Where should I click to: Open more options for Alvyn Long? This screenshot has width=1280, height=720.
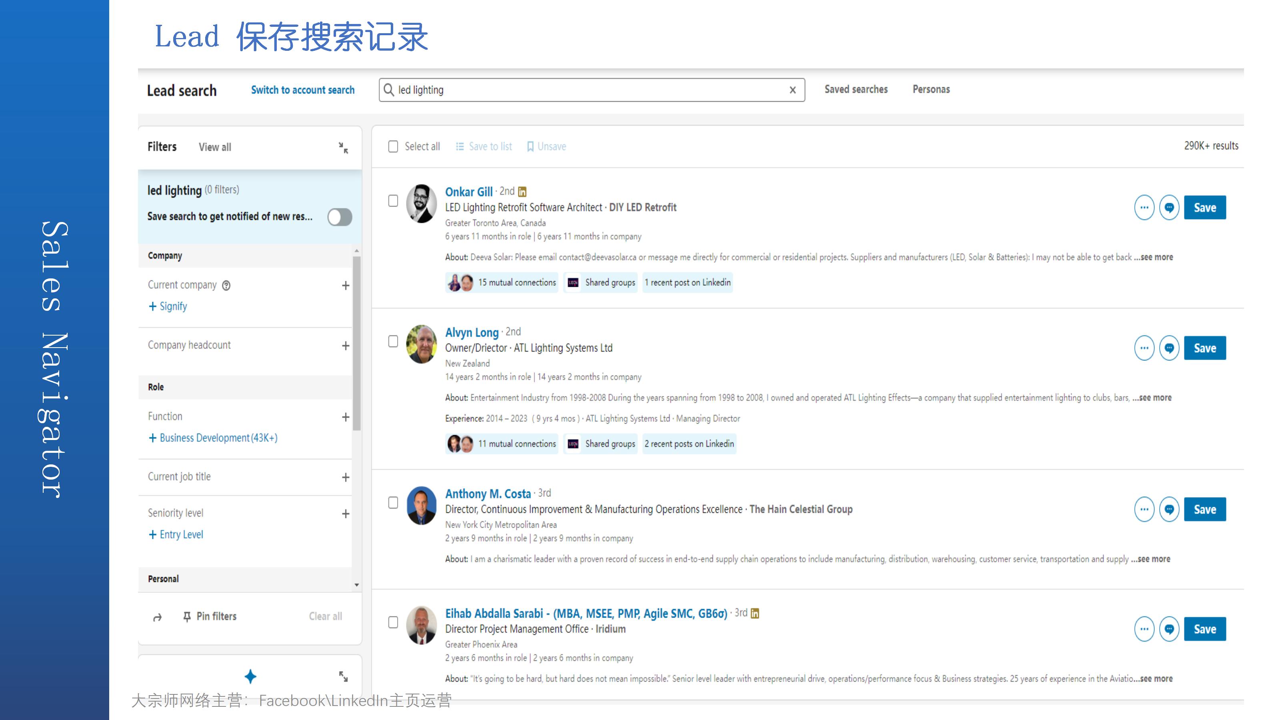[x=1144, y=348]
